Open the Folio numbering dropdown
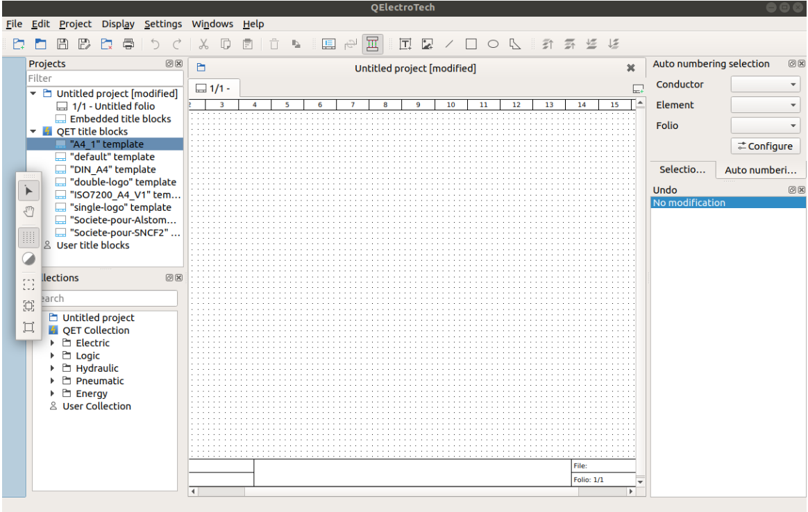The width and height of the screenshot is (808, 512). tap(765, 125)
